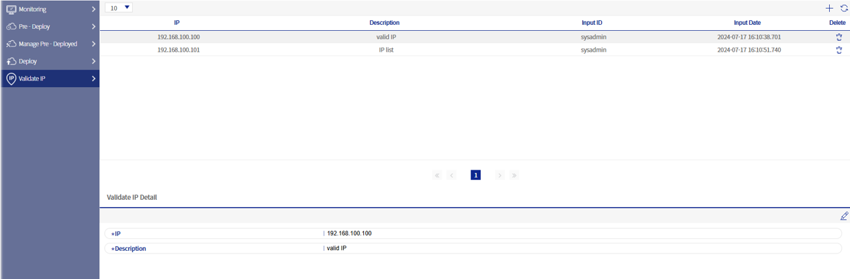The image size is (850, 279).
Task: Jump to the last page arrow
Action: click(514, 175)
